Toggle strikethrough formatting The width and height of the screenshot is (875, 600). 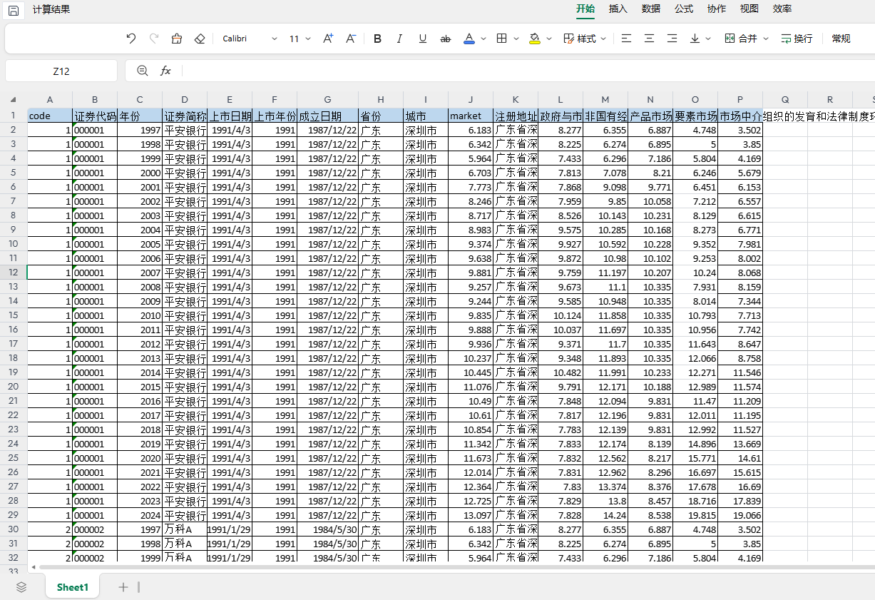(x=446, y=39)
